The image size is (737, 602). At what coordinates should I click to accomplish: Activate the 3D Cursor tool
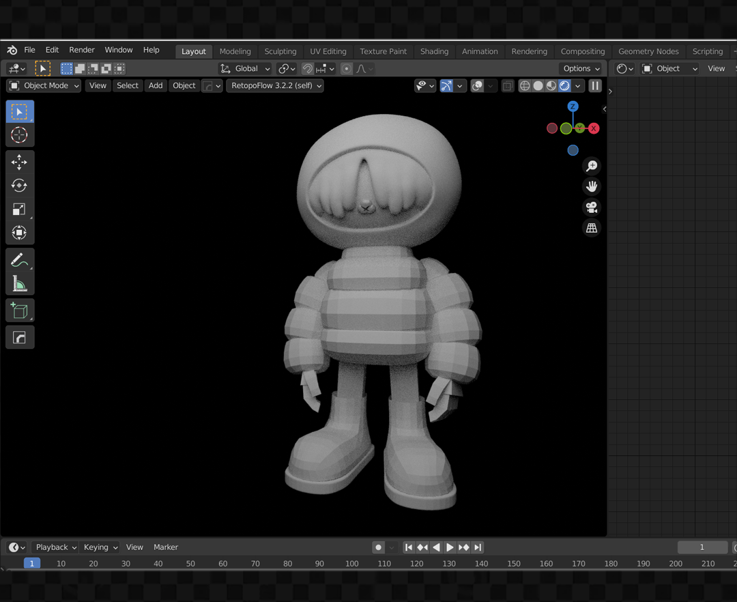click(20, 135)
